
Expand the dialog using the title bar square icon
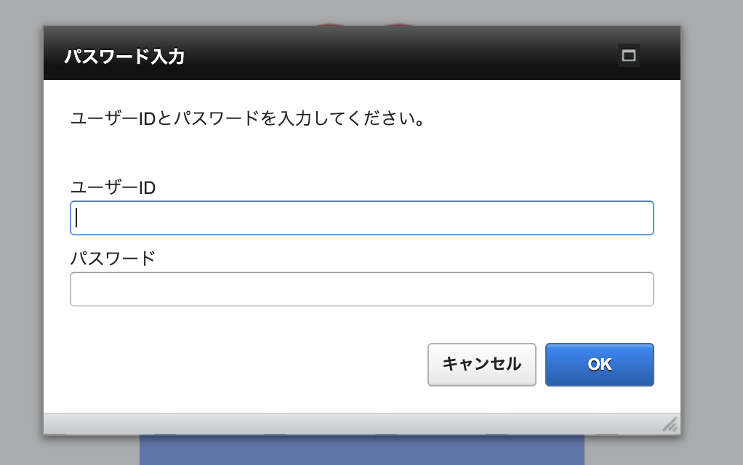[x=629, y=56]
